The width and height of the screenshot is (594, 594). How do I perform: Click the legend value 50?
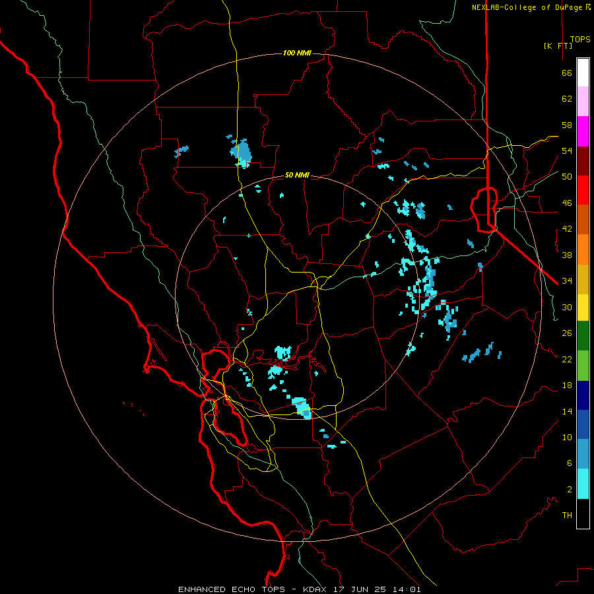[567, 177]
